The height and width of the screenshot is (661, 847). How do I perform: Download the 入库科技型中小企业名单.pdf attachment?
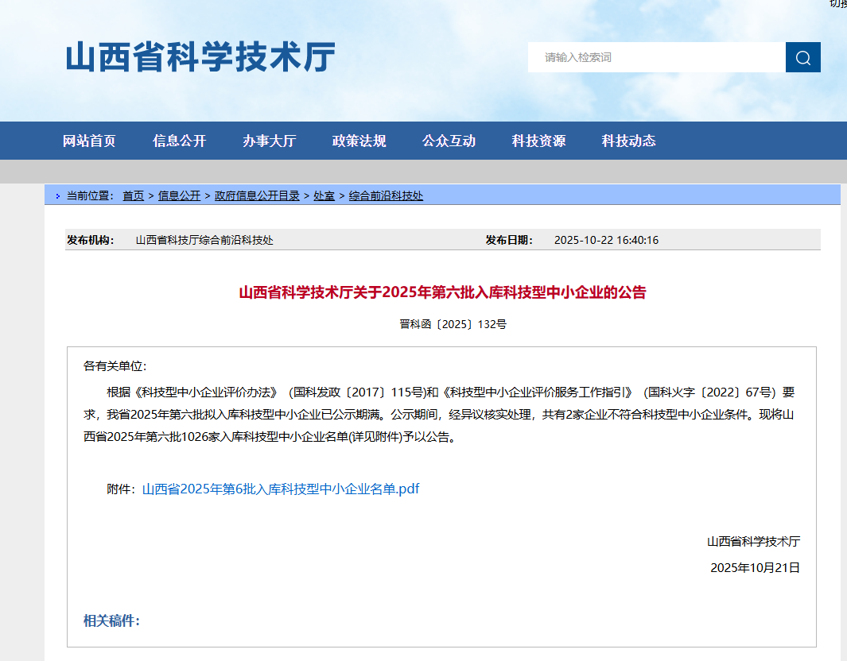[x=280, y=489]
